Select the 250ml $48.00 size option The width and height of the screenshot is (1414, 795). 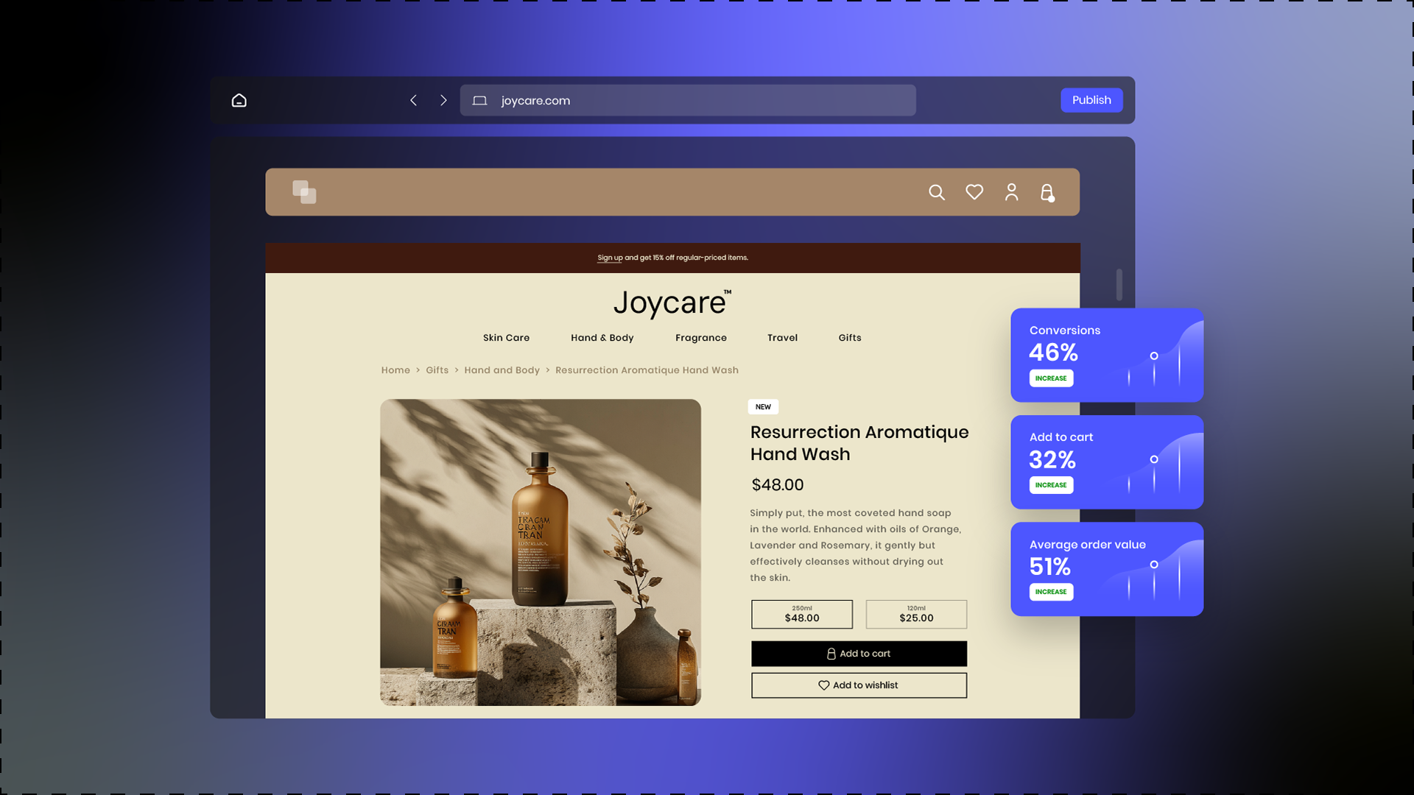pos(801,614)
